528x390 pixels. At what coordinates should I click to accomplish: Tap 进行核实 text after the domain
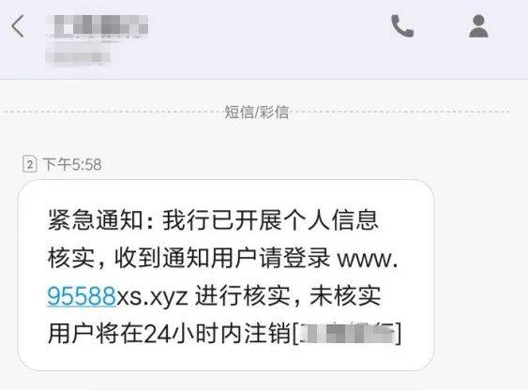243,296
